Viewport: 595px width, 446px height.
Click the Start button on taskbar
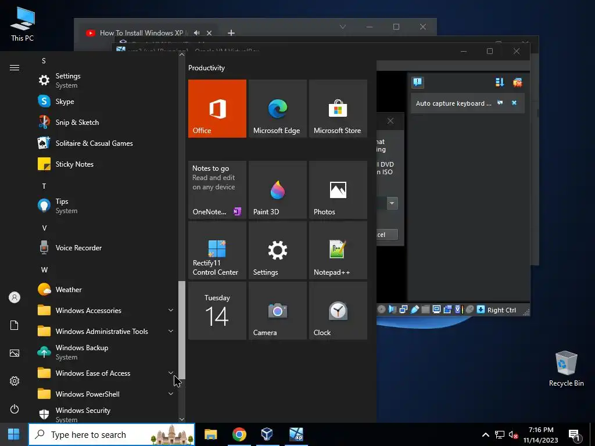click(x=14, y=434)
